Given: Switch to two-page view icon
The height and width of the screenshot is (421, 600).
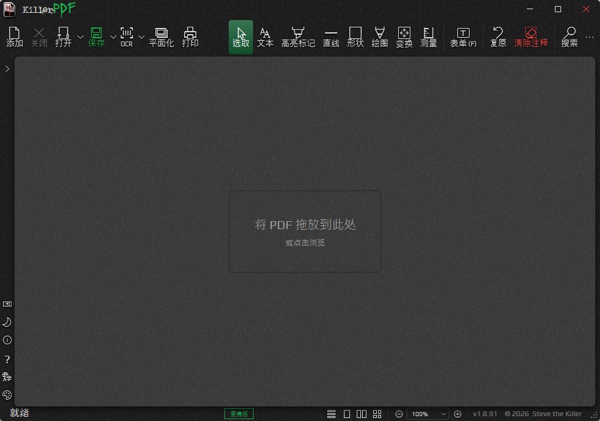Looking at the screenshot, I should point(362,414).
